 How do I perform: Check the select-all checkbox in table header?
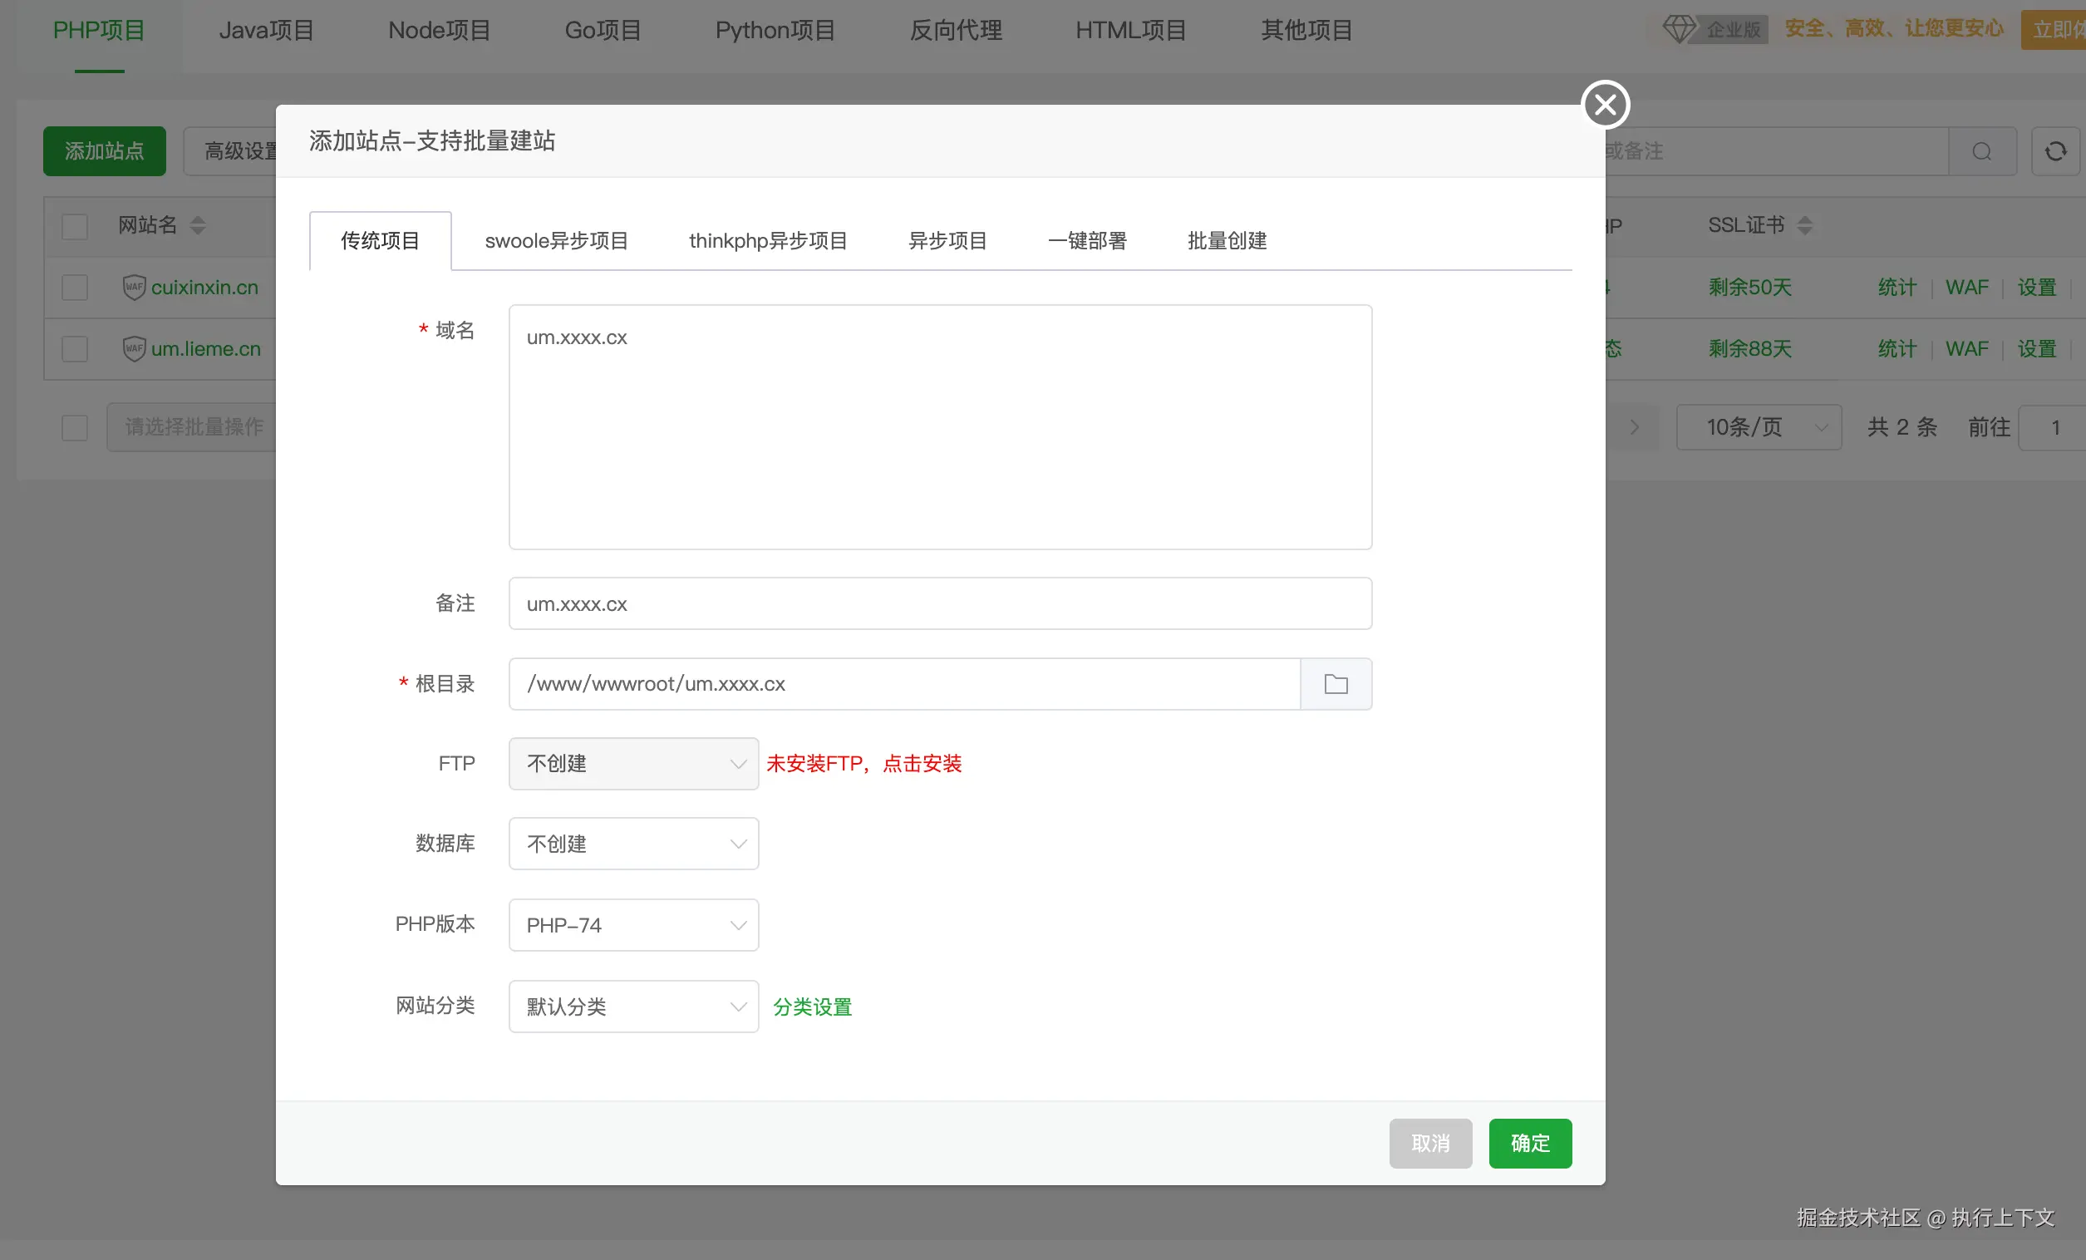pyautogui.click(x=75, y=226)
